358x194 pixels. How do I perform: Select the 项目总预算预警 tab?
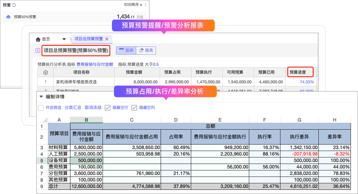[x=88, y=39]
